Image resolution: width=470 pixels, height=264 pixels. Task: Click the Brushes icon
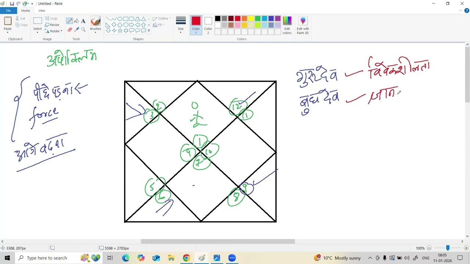tap(95, 22)
